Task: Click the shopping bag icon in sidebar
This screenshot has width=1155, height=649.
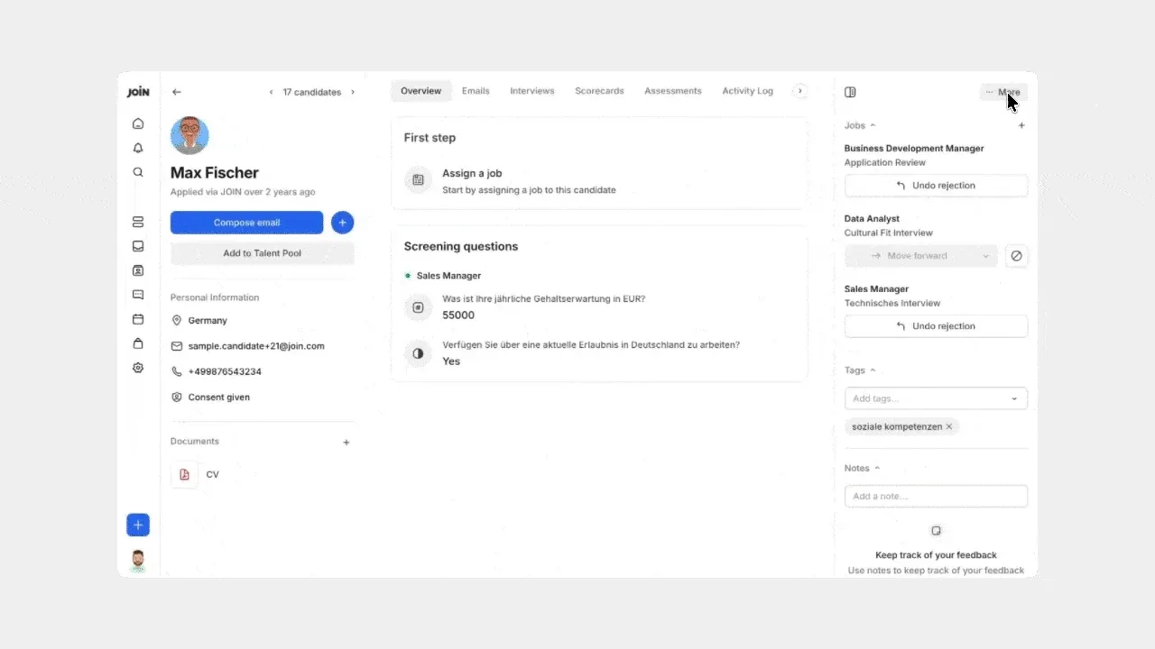Action: [x=138, y=343]
